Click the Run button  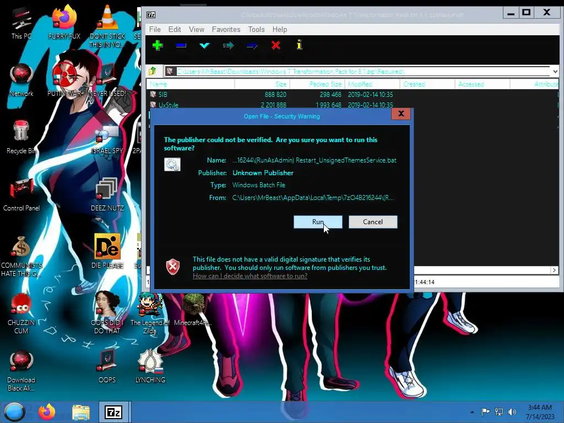(x=318, y=222)
